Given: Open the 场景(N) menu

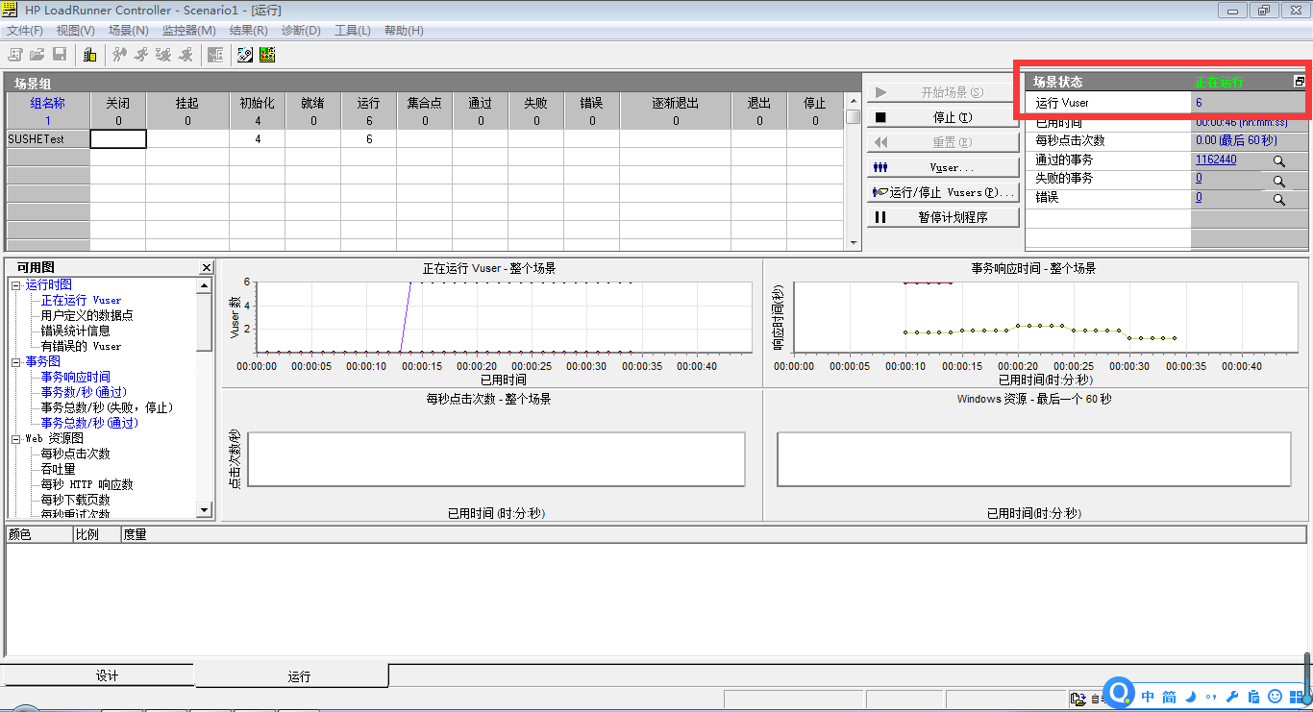Looking at the screenshot, I should pyautogui.click(x=129, y=31).
